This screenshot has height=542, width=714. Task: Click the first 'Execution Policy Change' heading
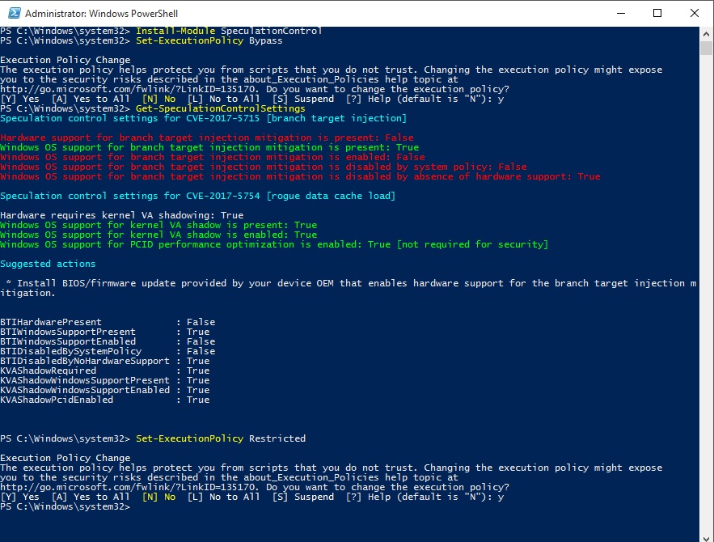tap(65, 60)
